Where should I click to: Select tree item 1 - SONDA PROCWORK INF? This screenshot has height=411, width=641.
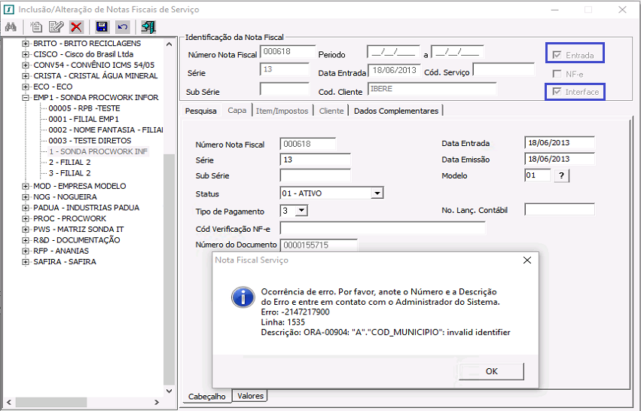pyautogui.click(x=98, y=151)
